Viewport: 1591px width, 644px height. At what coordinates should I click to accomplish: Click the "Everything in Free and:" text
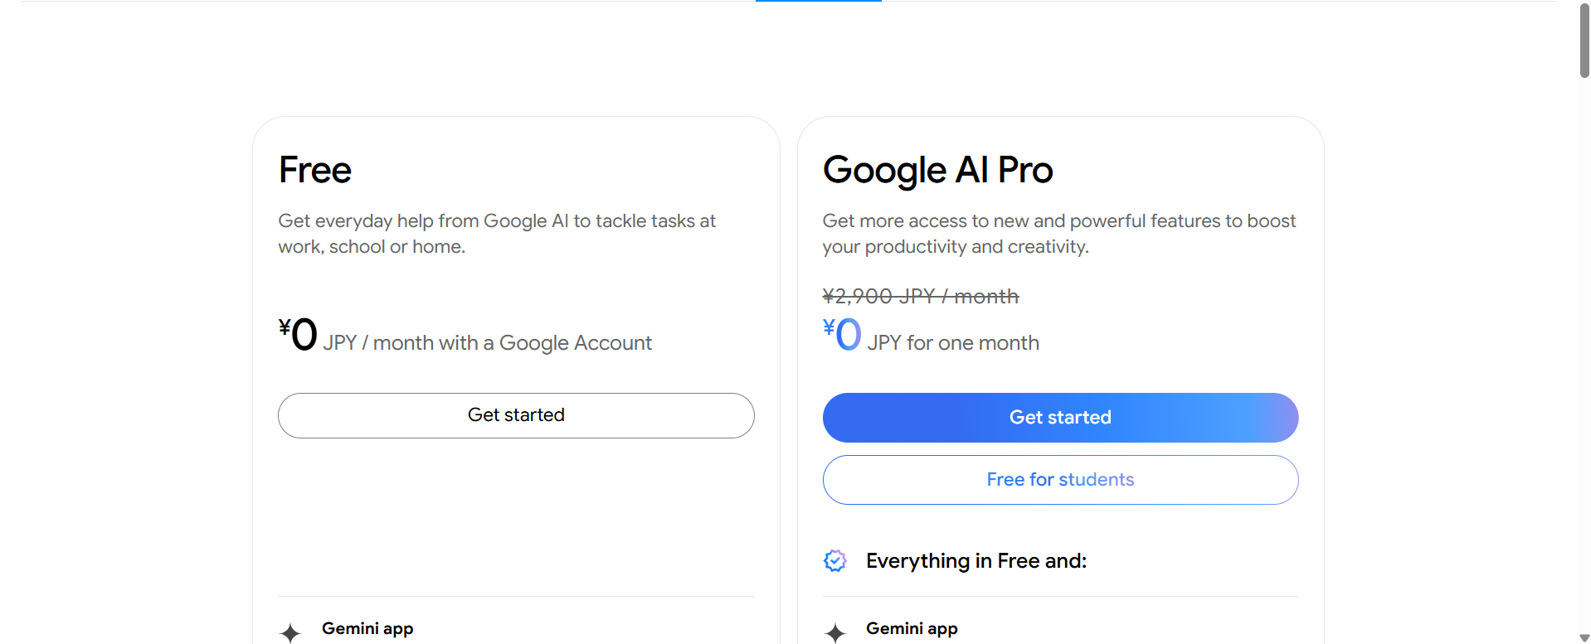976,561
